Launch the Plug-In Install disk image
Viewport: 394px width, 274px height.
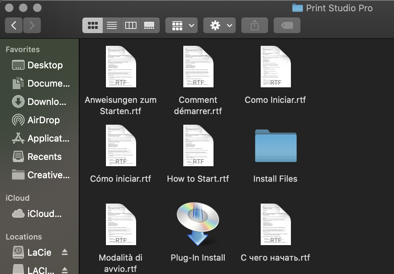coord(198,224)
